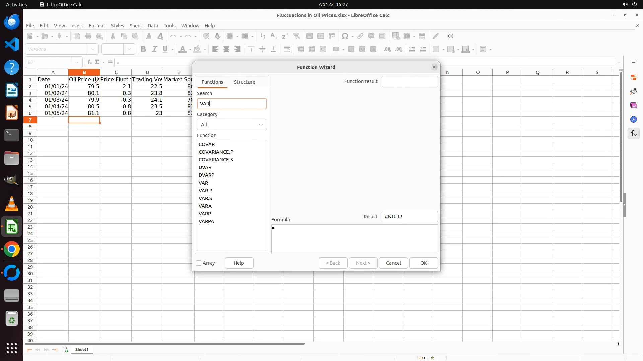Enable the Array checkbox
The image size is (643, 361).
pos(199,263)
